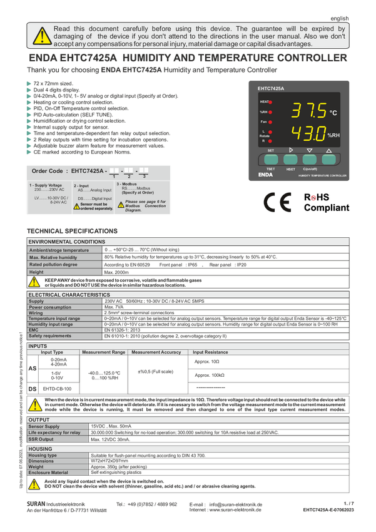376x532 pixels.
Task: Click the bullet arrow before 'PID Auto-calculation (SELF TUNE)'
Action: pos(29,115)
